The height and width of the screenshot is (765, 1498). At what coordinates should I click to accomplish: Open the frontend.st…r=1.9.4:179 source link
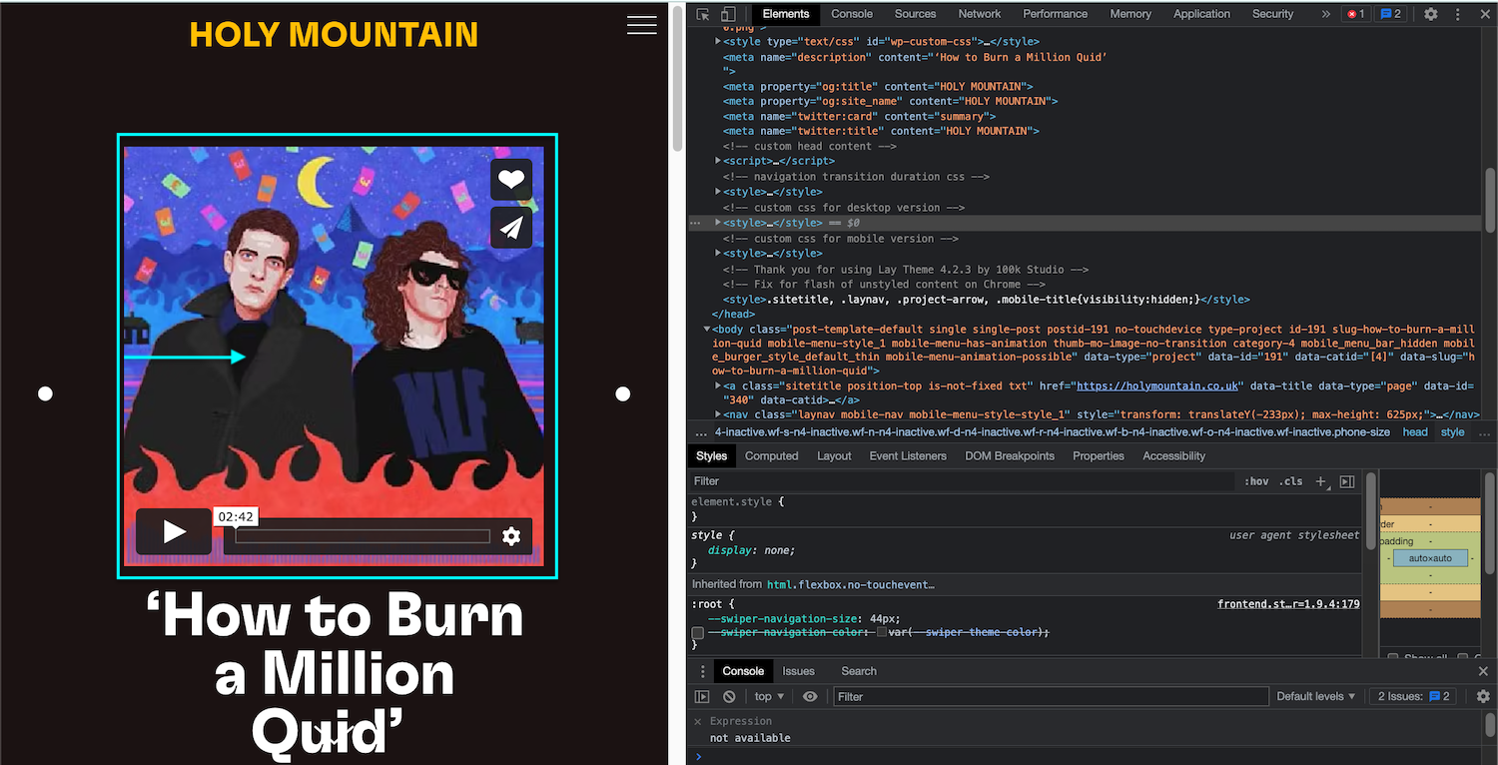pyautogui.click(x=1287, y=604)
